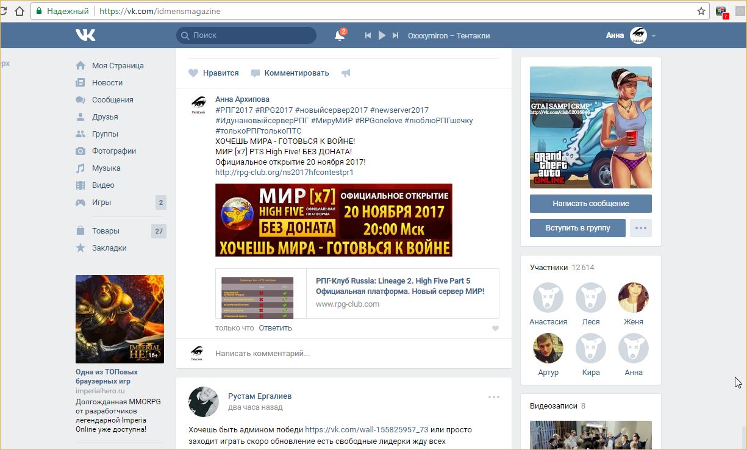
Task: Click Комментировать under the post
Action: point(290,73)
